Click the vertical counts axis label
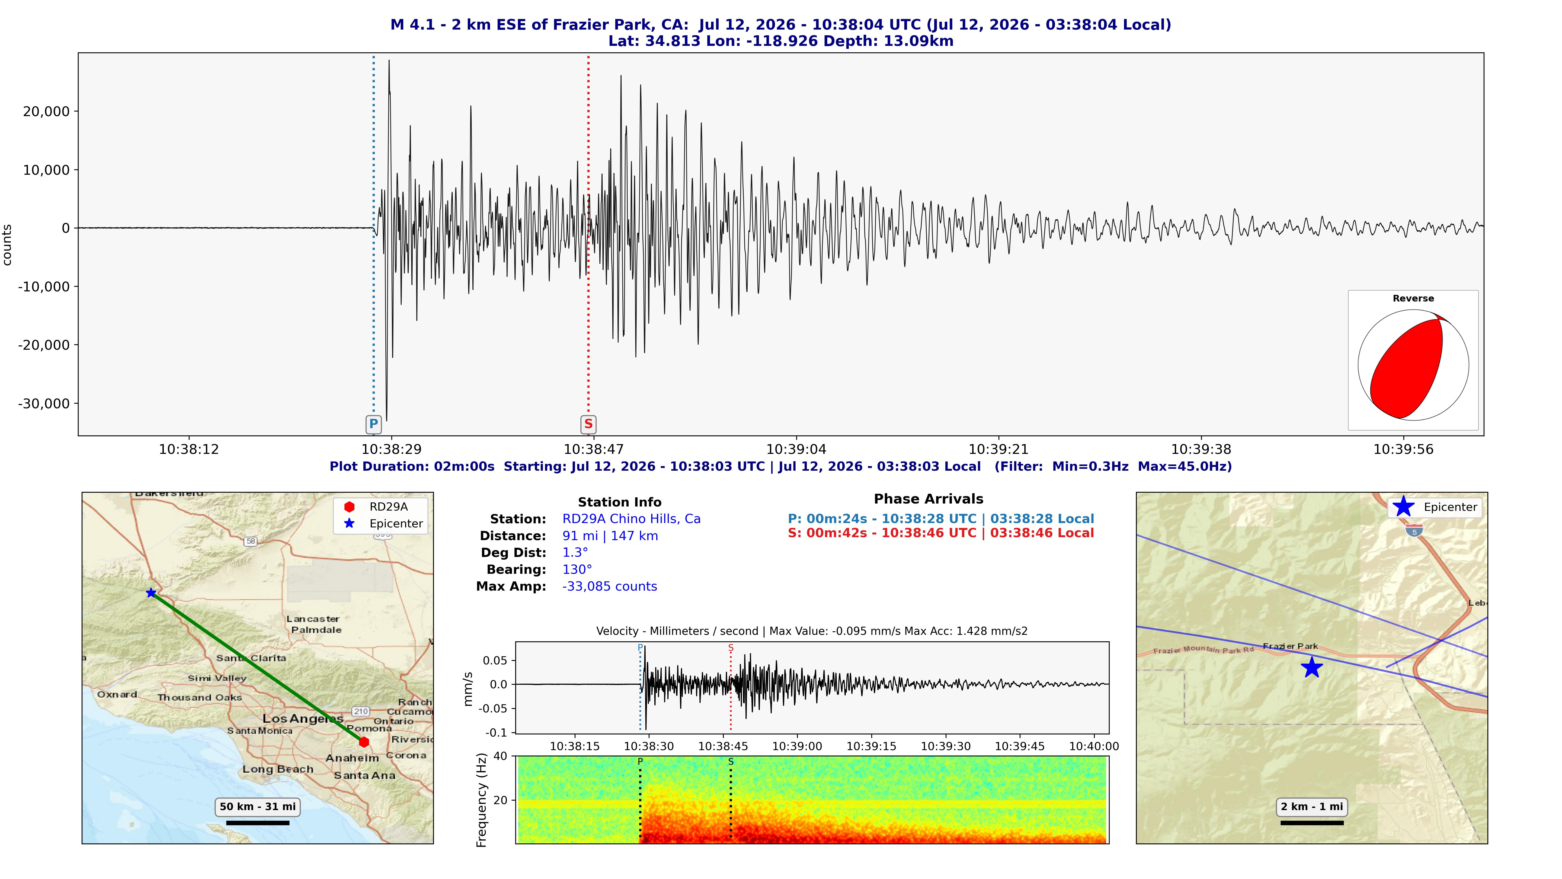The image size is (1562, 879). (x=7, y=245)
